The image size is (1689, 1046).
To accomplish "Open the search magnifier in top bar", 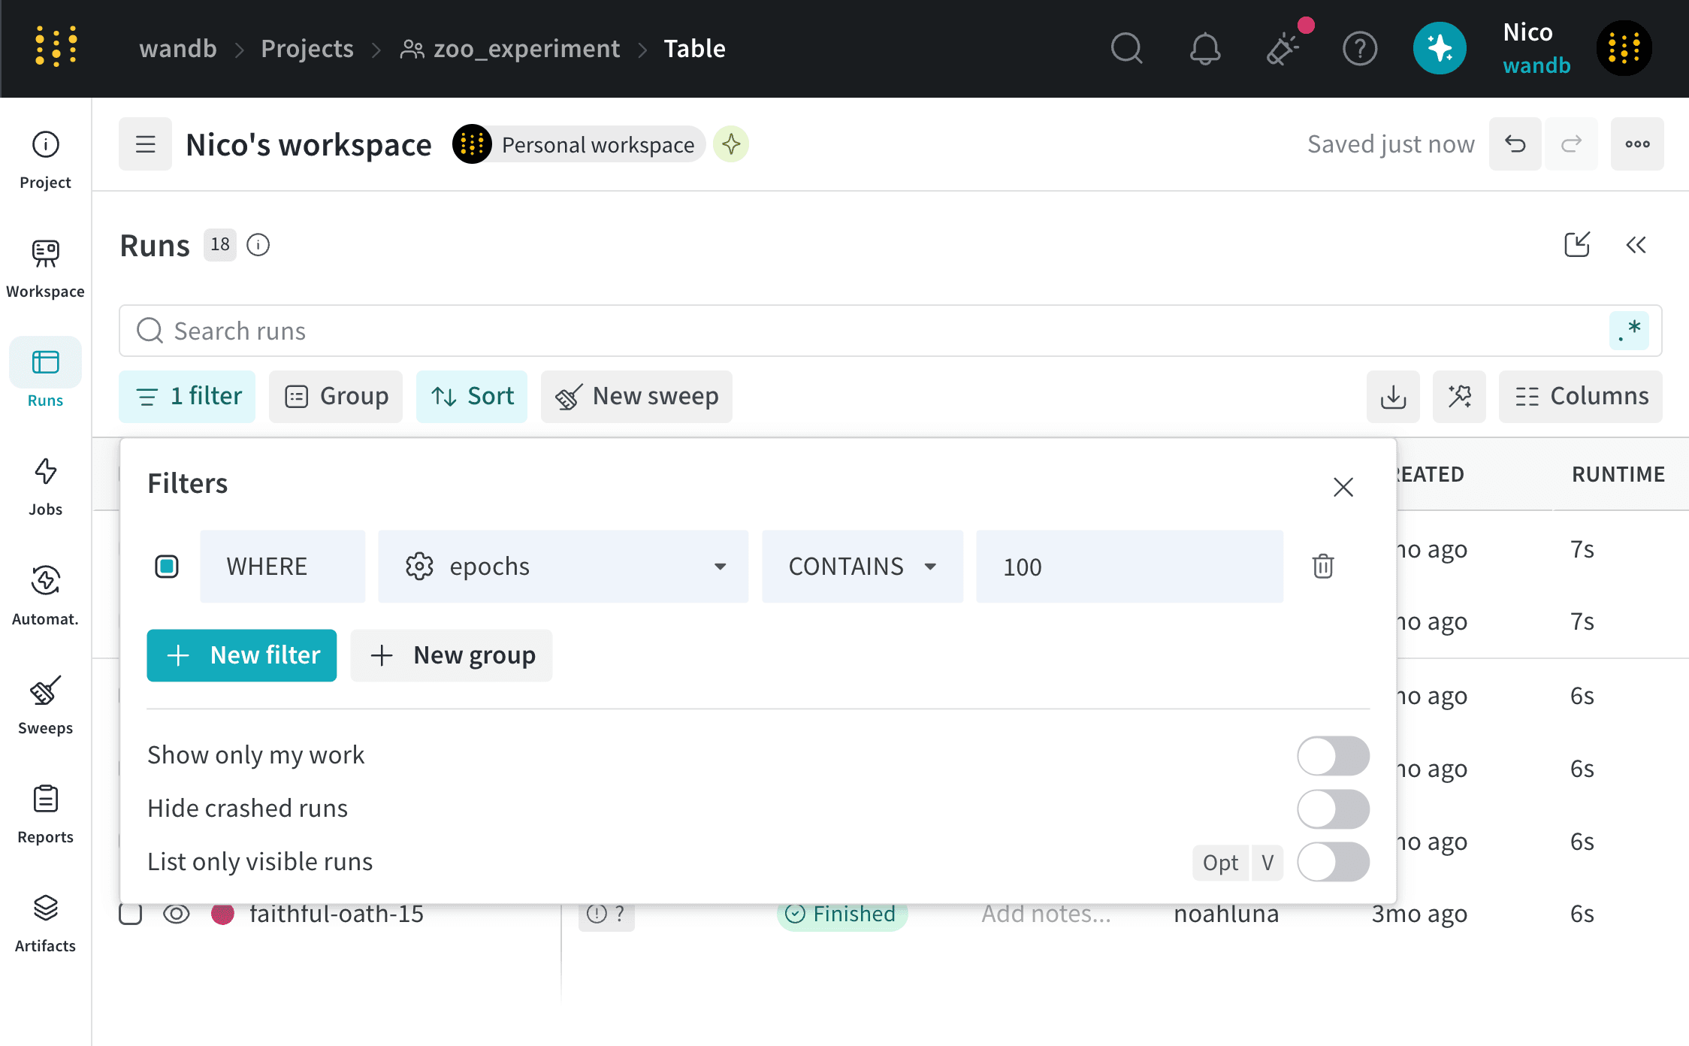I will (1126, 49).
